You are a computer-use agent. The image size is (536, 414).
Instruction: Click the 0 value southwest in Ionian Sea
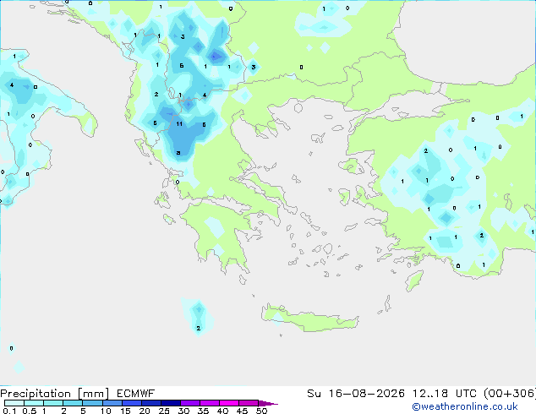click(x=11, y=348)
